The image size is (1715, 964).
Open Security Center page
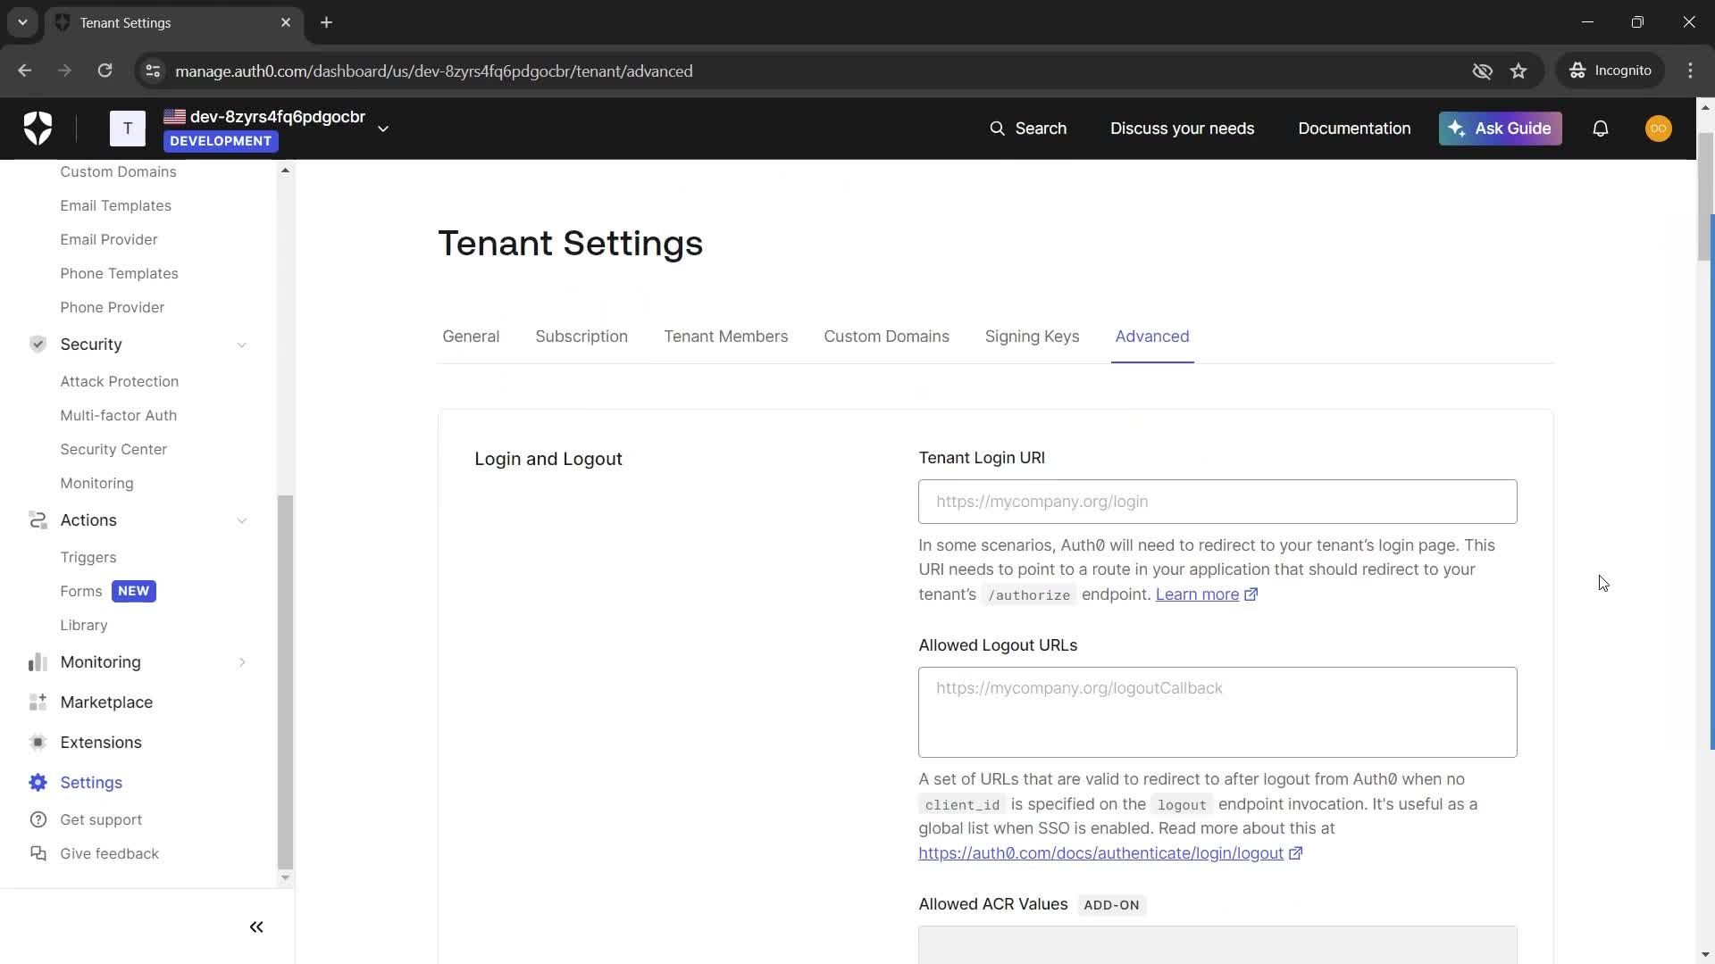113,449
